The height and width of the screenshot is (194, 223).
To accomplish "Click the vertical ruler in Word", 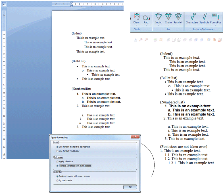I will 4,85.
